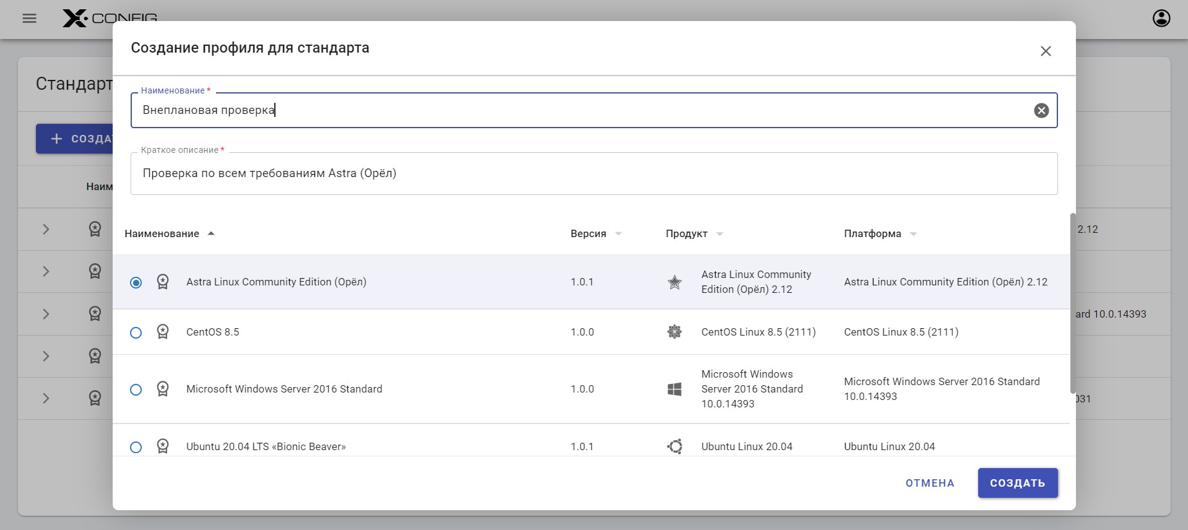Click Отмена to cancel profile creation
This screenshot has width=1188, height=530.
tap(929, 483)
